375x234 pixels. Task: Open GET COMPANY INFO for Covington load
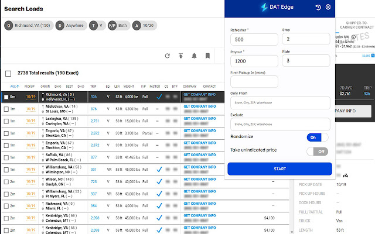pyautogui.click(x=199, y=118)
